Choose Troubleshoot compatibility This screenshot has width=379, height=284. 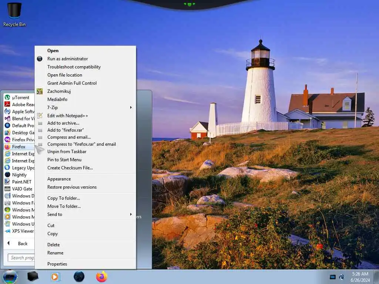74,67
